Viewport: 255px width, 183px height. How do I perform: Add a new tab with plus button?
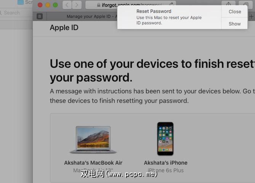(251, 16)
